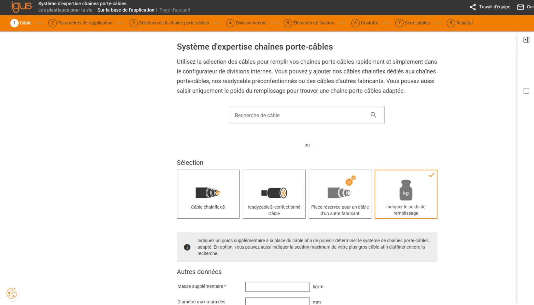
Task: Choose readycable confectionné Câble option
Action: pyautogui.click(x=274, y=194)
